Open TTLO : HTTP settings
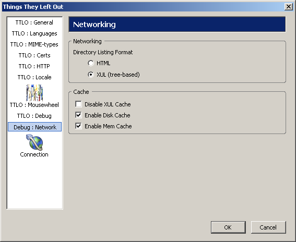Viewport: 296px width, 242px height. [x=34, y=66]
